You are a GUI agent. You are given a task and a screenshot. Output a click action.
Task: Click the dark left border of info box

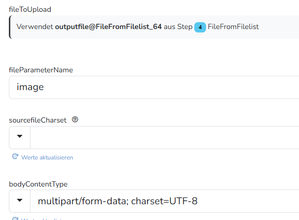10,27
